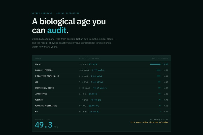Click the 'Upload a blood panel PDF' description paragraph
The image size is (203, 135).
[x=73, y=43]
